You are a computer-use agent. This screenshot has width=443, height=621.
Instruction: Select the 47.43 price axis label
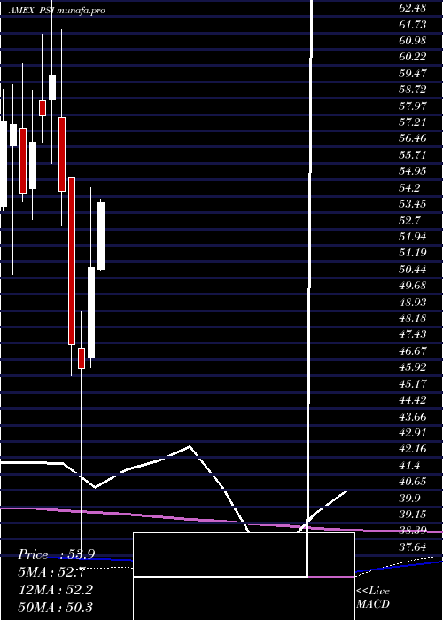412,334
